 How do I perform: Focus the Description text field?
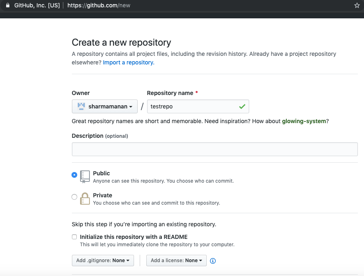pos(214,149)
